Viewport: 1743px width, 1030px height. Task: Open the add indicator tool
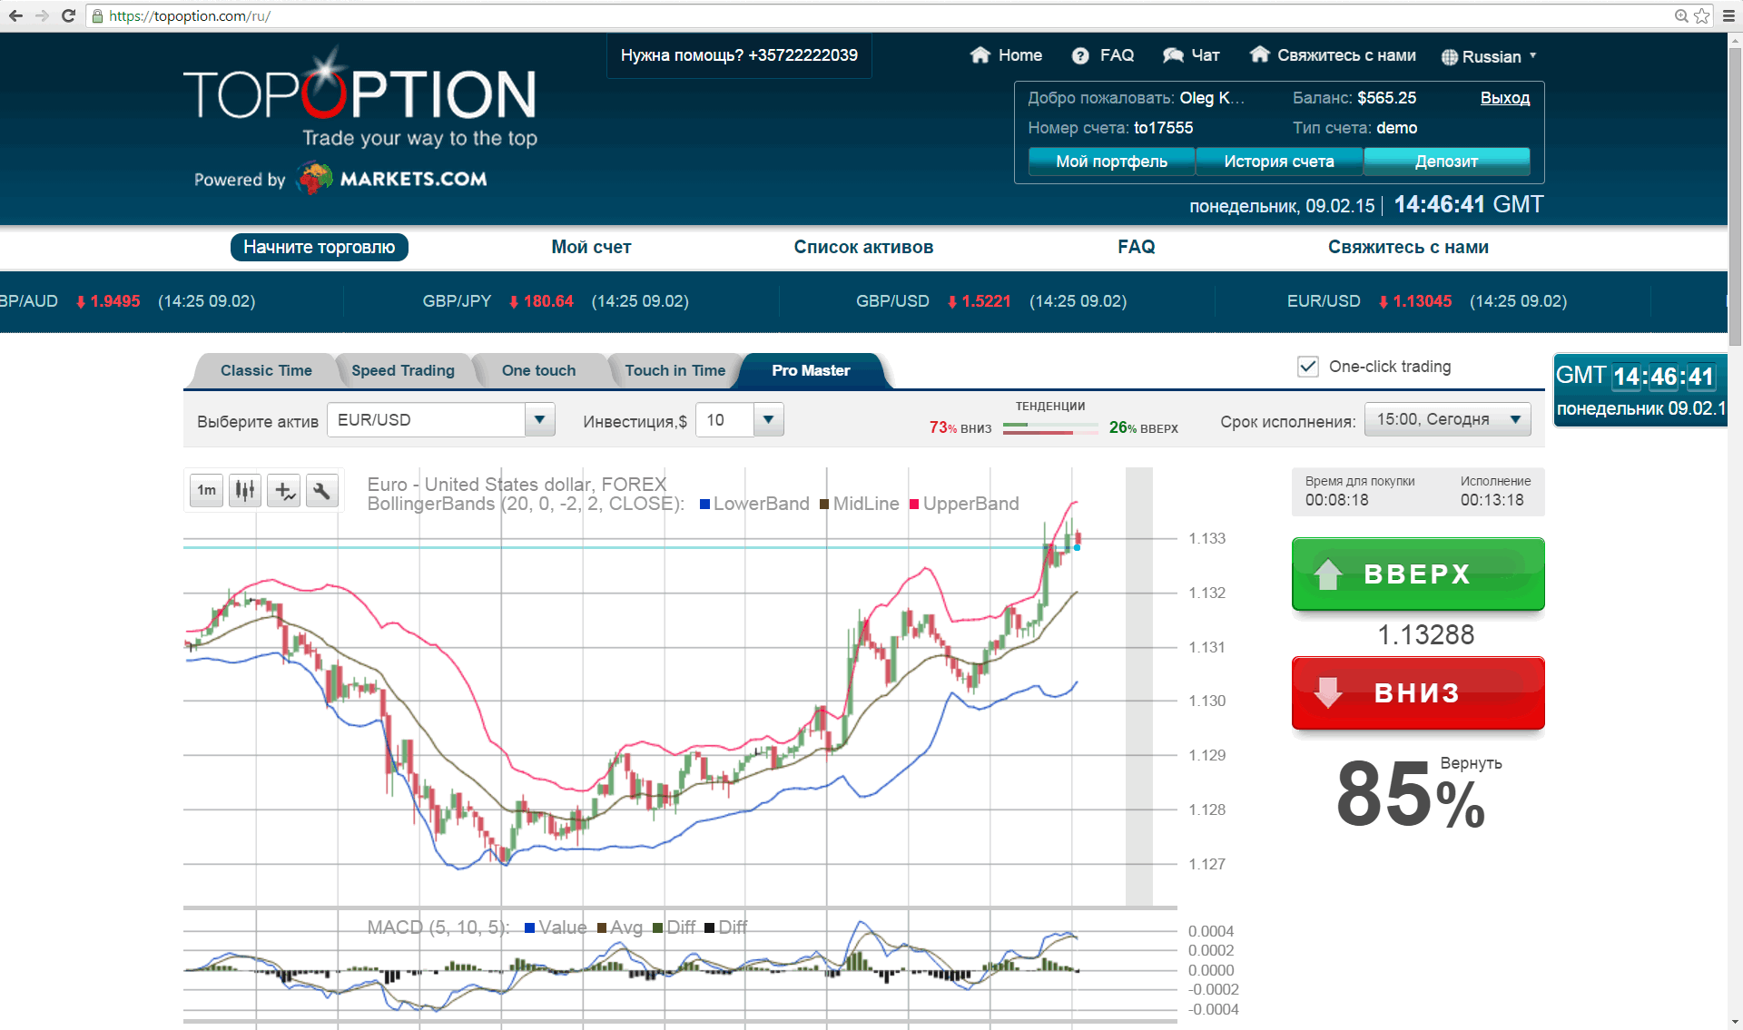[x=284, y=491]
